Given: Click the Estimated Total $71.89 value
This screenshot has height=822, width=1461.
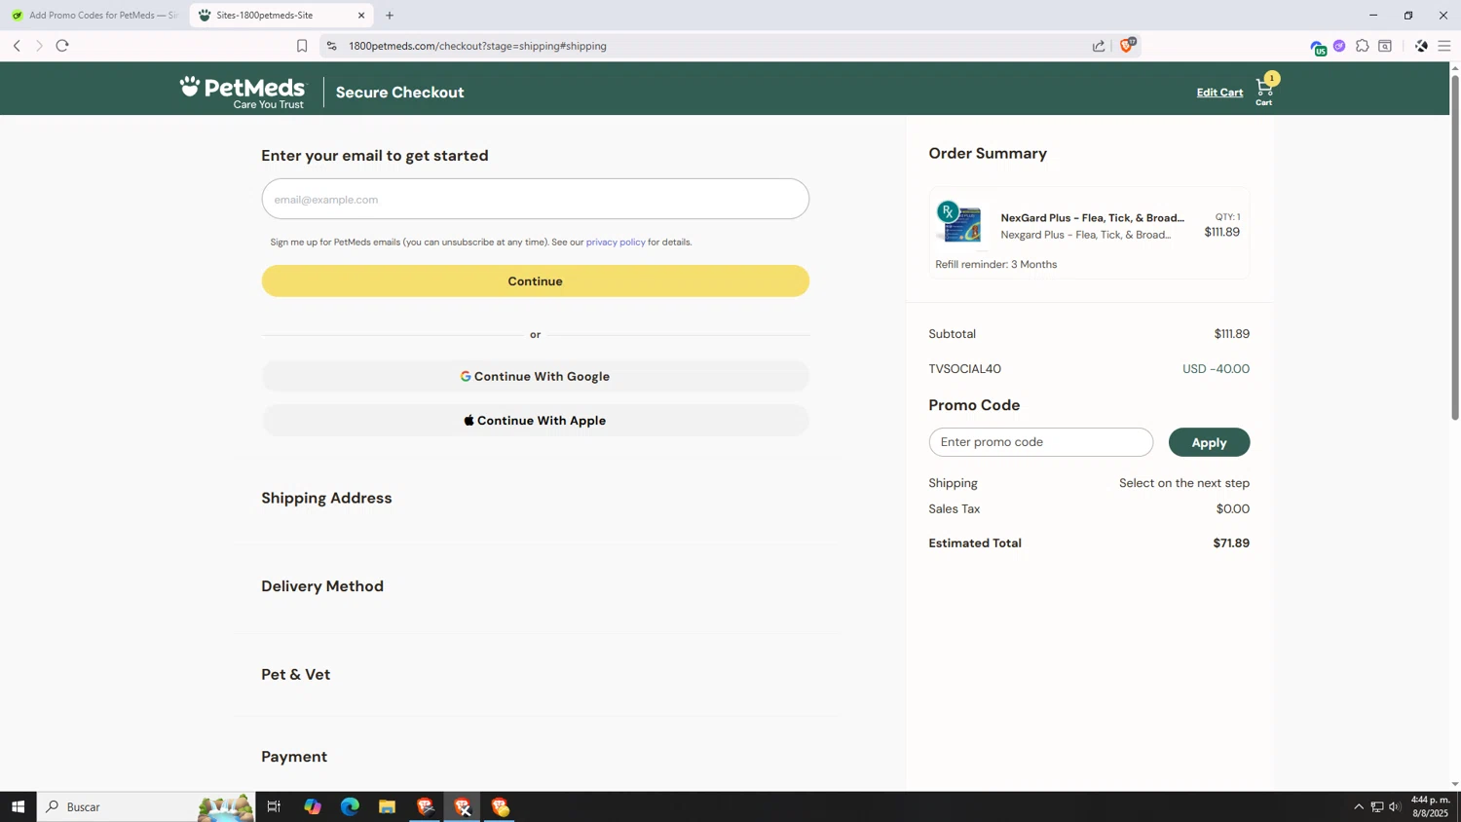Looking at the screenshot, I should (x=1231, y=543).
